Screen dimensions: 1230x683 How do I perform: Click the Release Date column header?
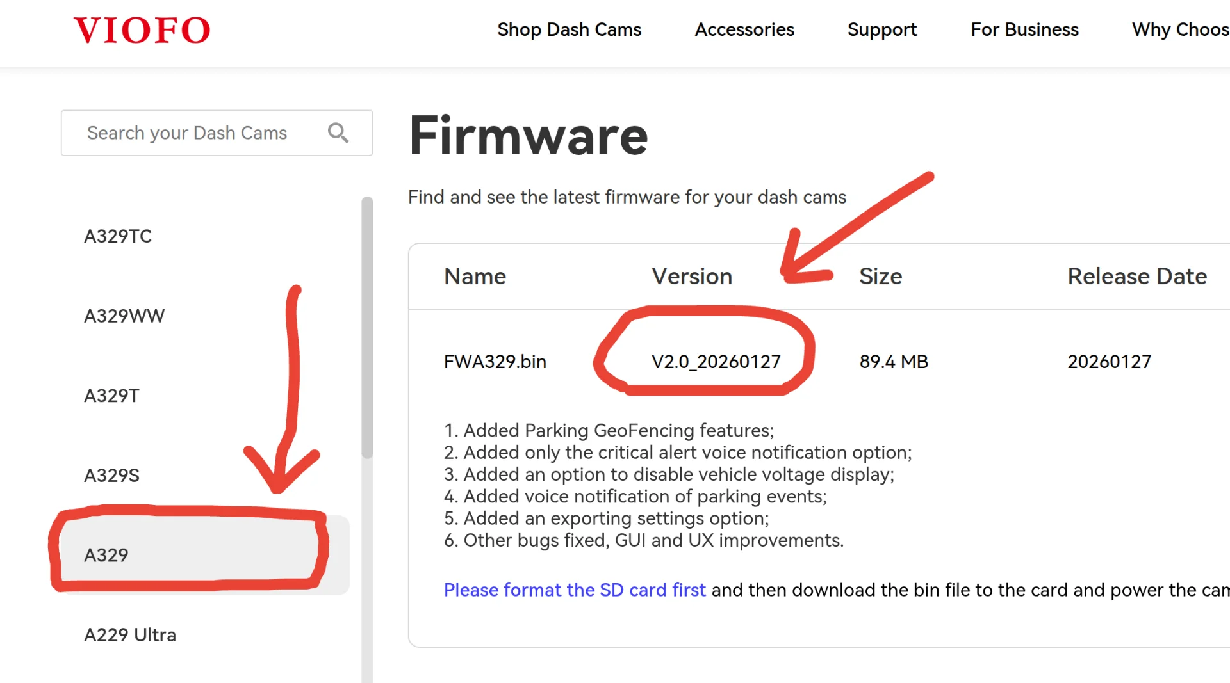[1137, 277]
